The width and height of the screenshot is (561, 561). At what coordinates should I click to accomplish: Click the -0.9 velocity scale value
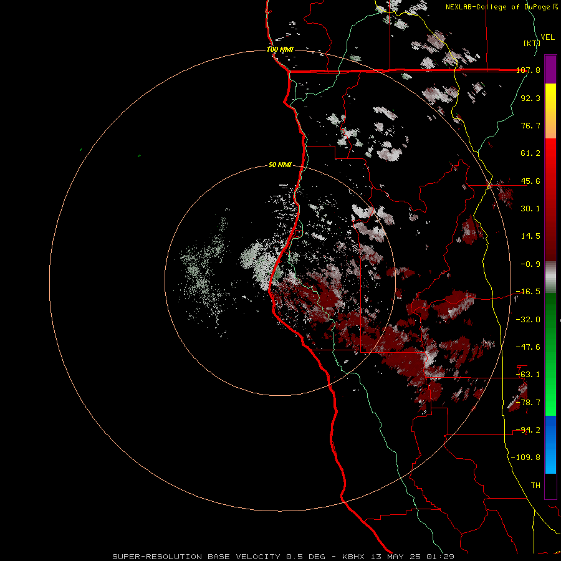tap(530, 264)
